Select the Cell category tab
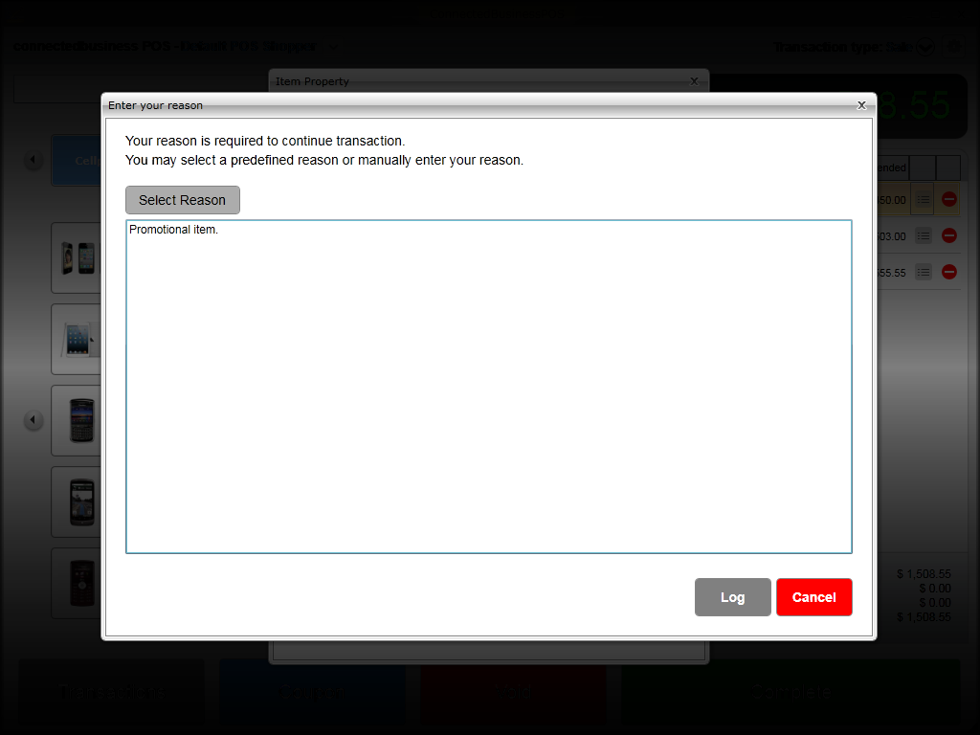Viewport: 980px width, 735px height. click(x=77, y=161)
